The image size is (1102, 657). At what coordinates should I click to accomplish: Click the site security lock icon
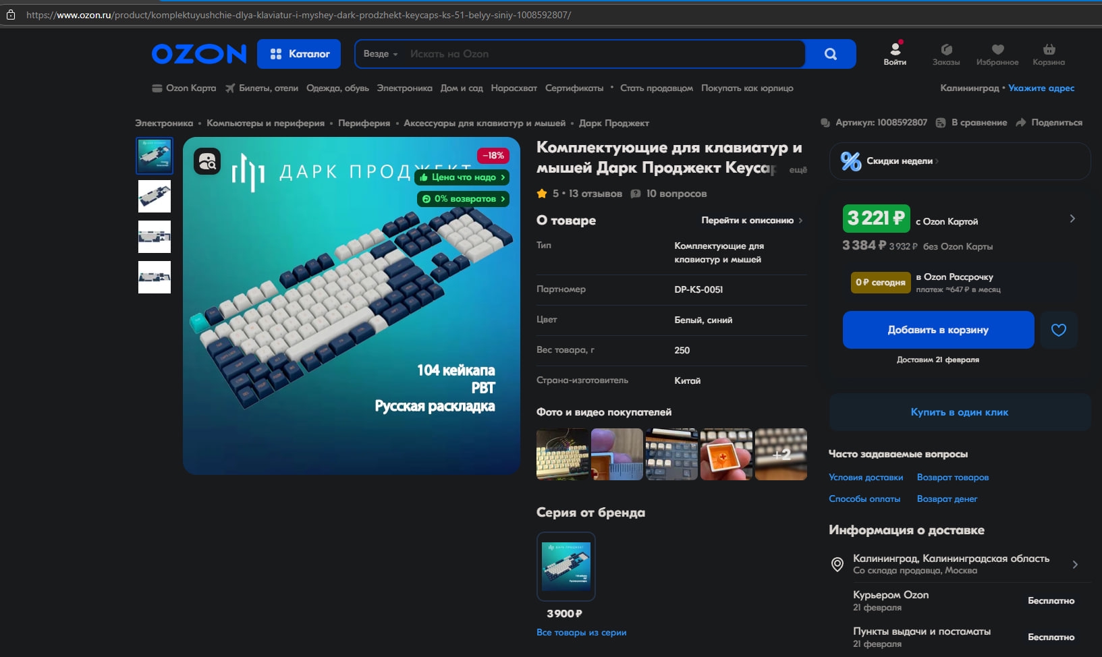pos(11,14)
